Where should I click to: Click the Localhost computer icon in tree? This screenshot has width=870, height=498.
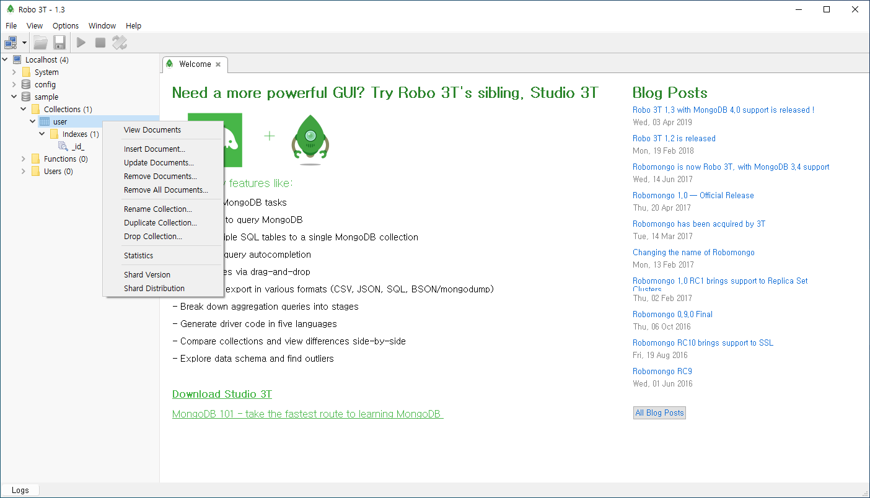point(17,59)
